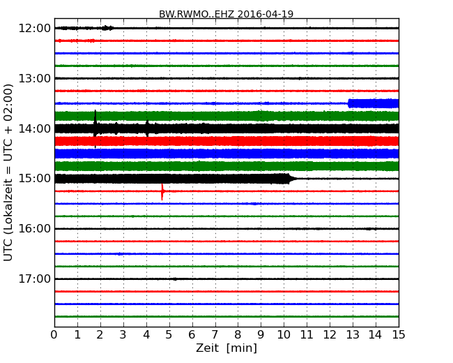Viewport: 453px width, 363px height.
Task: Click x-axis tick label 10
Action: (284, 335)
